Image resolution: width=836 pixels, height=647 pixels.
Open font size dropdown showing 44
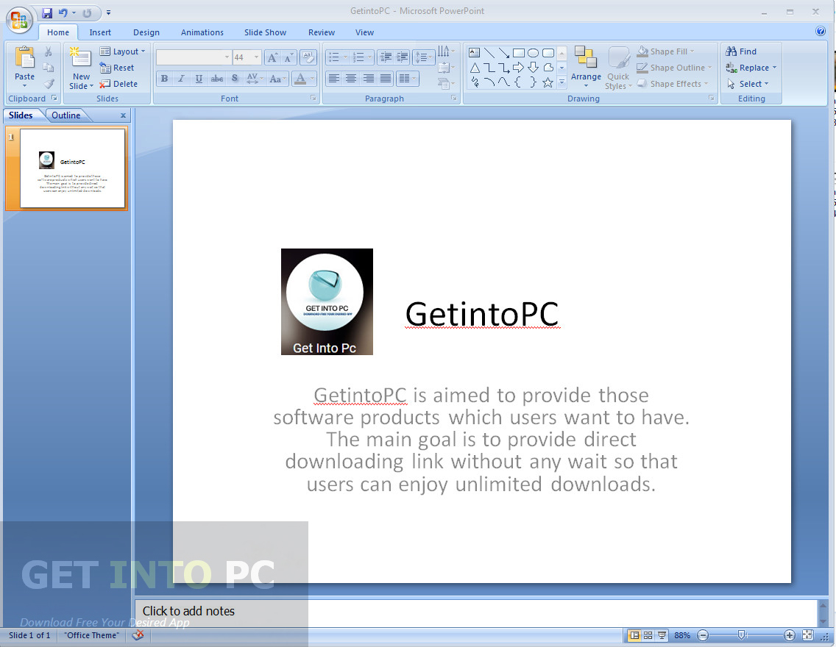coord(247,57)
